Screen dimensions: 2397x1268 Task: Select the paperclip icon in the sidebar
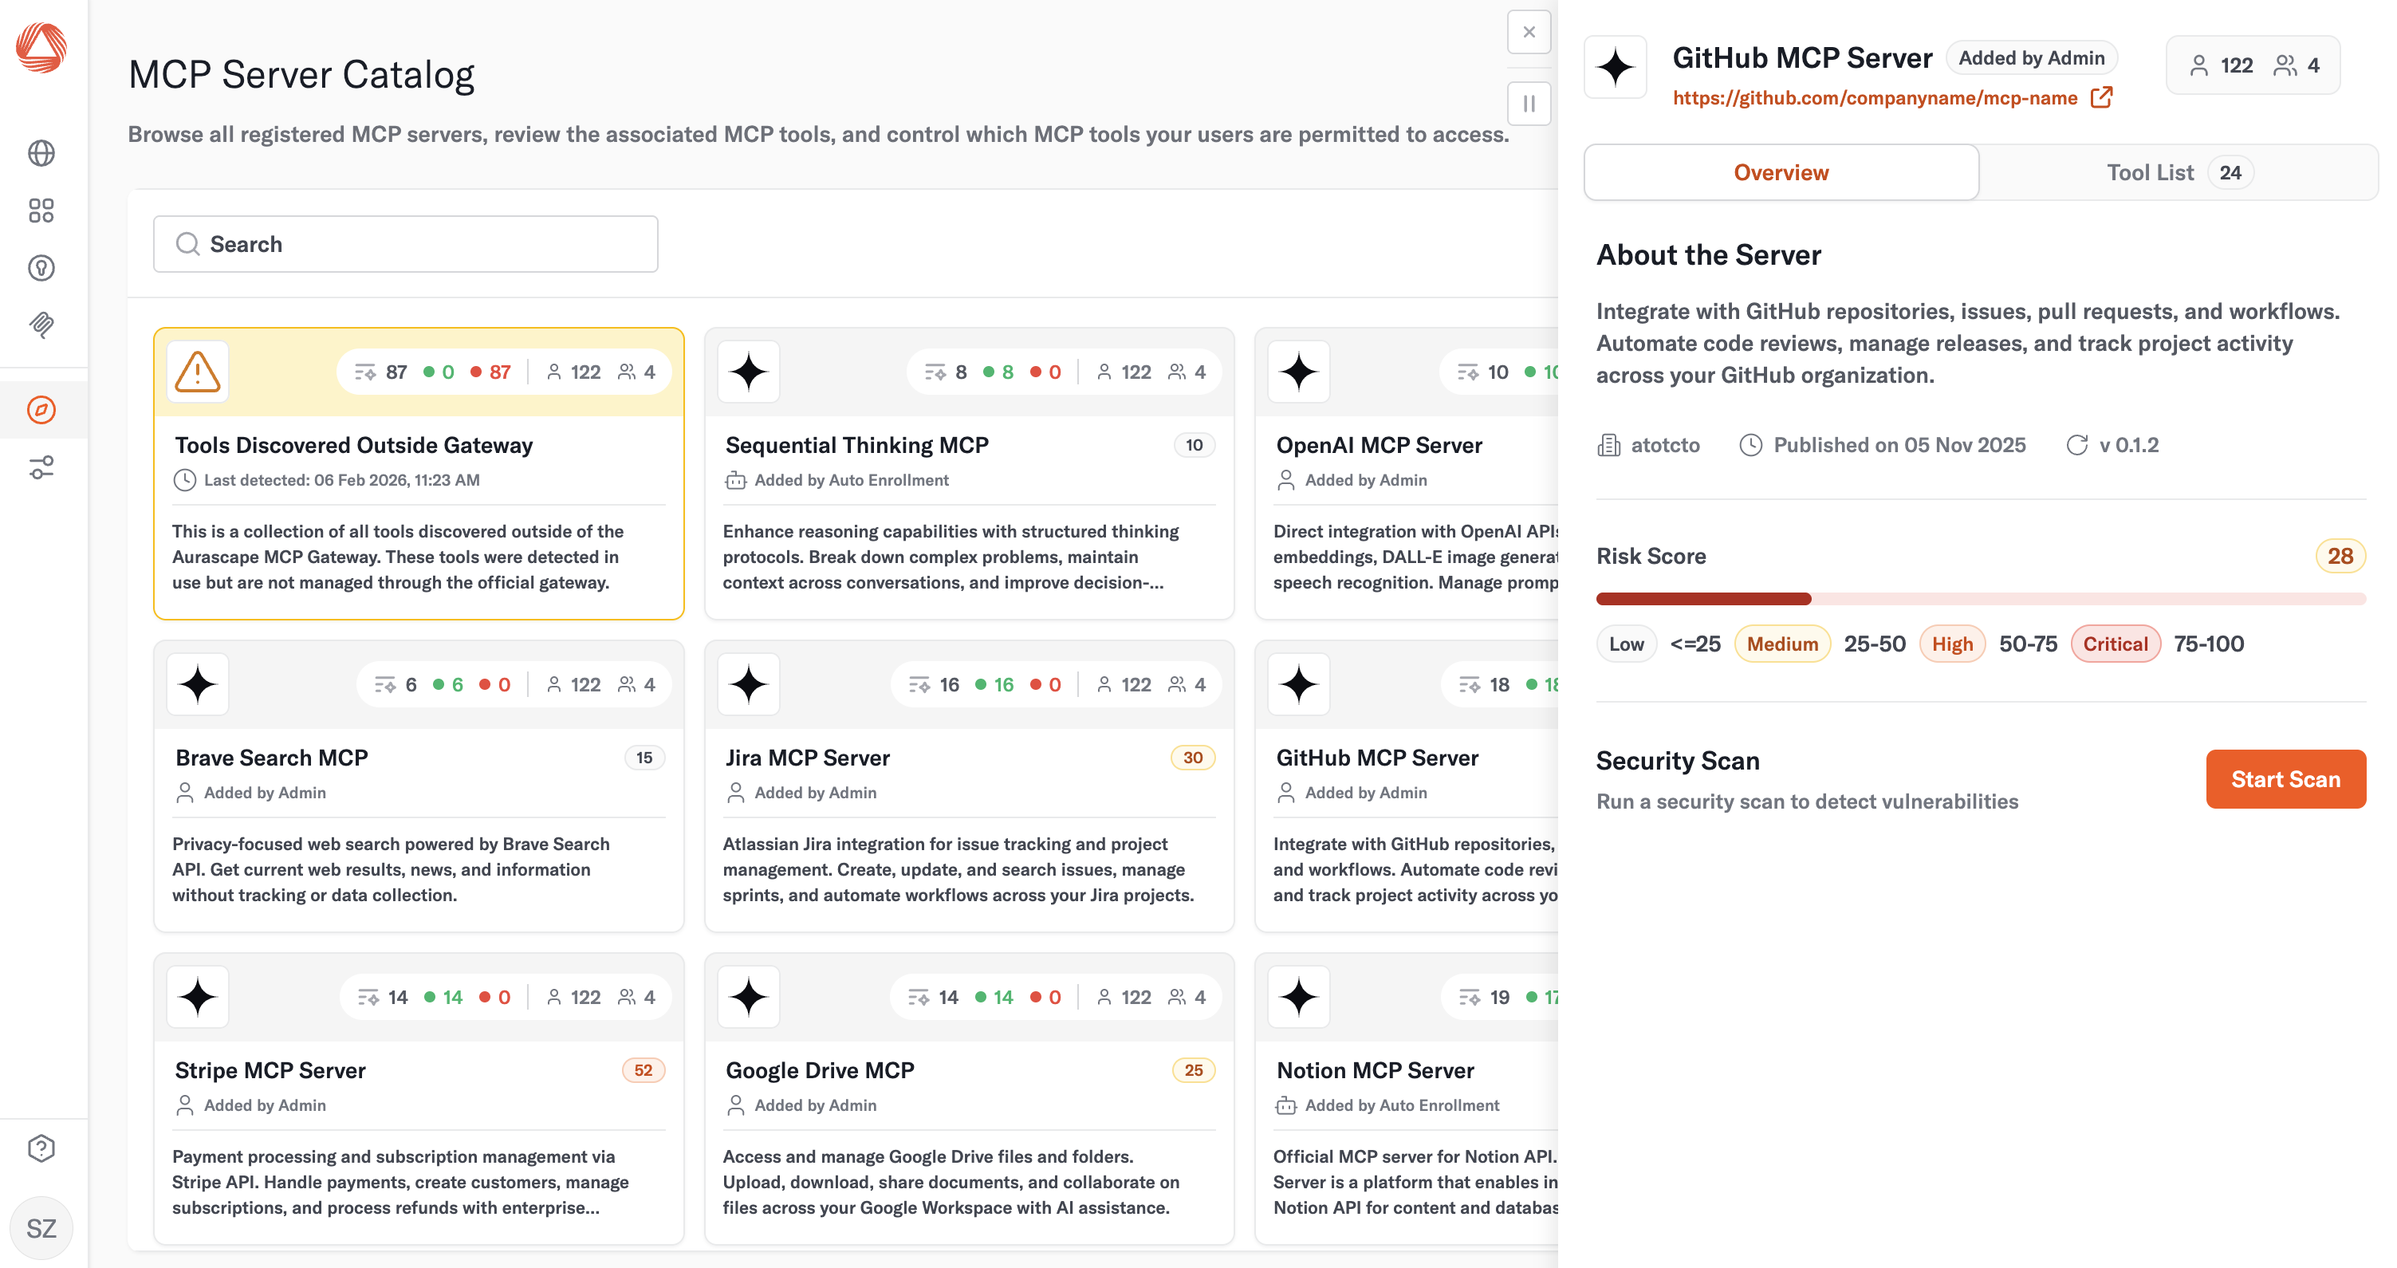(x=41, y=325)
